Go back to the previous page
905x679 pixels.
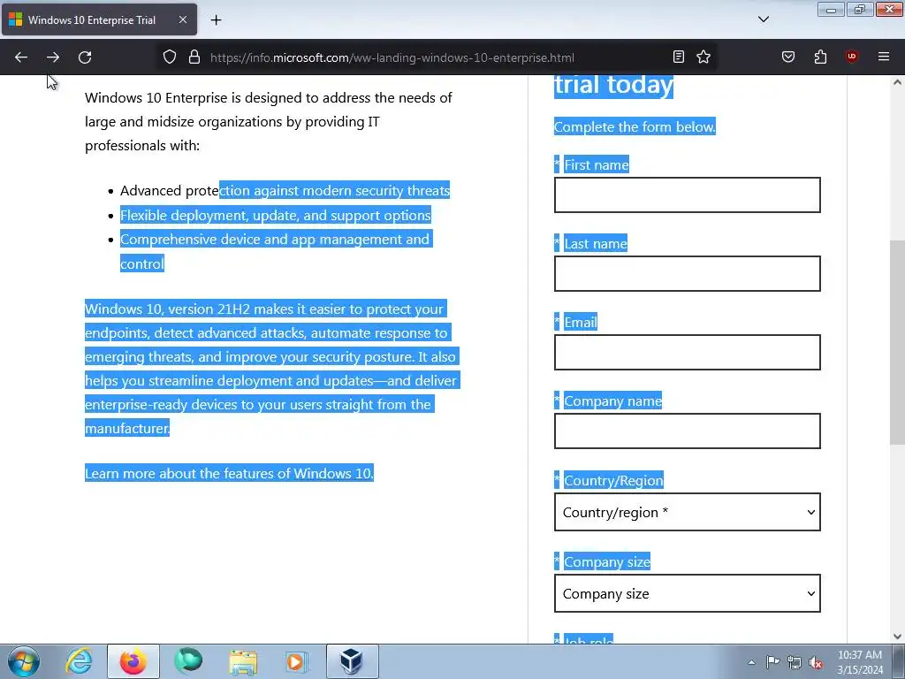[21, 57]
